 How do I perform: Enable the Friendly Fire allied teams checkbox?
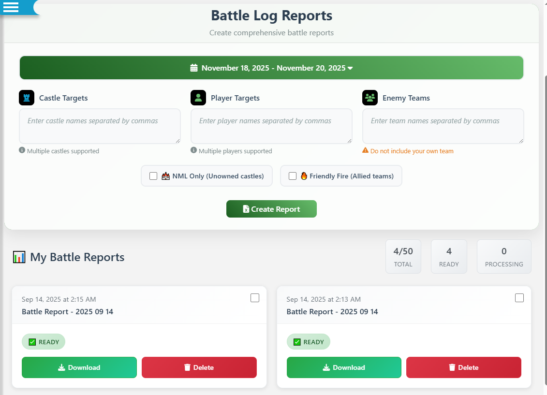pyautogui.click(x=292, y=176)
